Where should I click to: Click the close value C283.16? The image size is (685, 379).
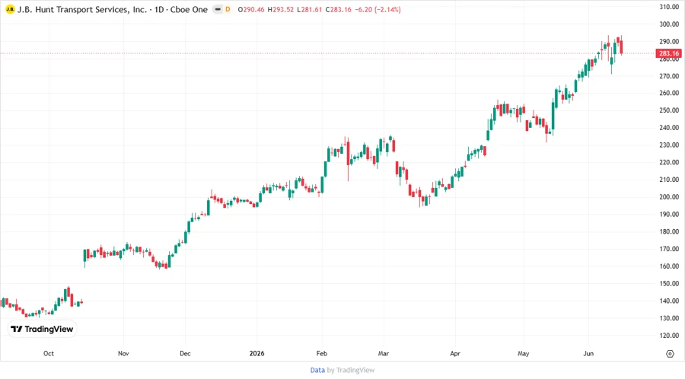pos(339,9)
